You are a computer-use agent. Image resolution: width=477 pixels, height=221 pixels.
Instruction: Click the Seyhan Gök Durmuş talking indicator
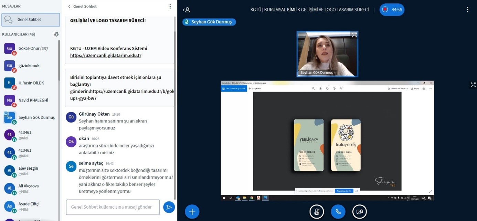click(x=209, y=22)
